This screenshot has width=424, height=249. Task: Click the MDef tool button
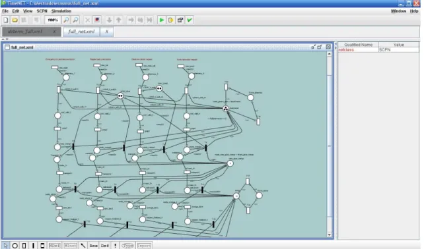[x=54, y=246]
